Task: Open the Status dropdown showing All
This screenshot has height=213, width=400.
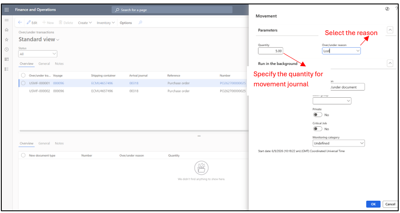Action: pos(38,54)
